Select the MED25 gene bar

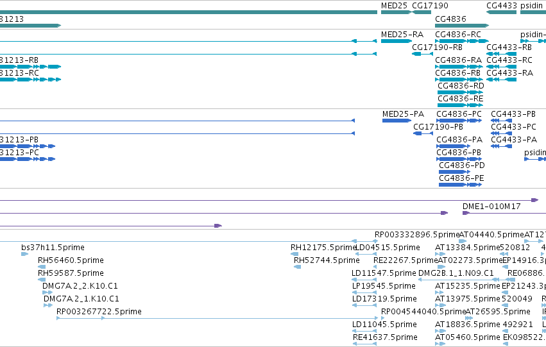(397, 12)
